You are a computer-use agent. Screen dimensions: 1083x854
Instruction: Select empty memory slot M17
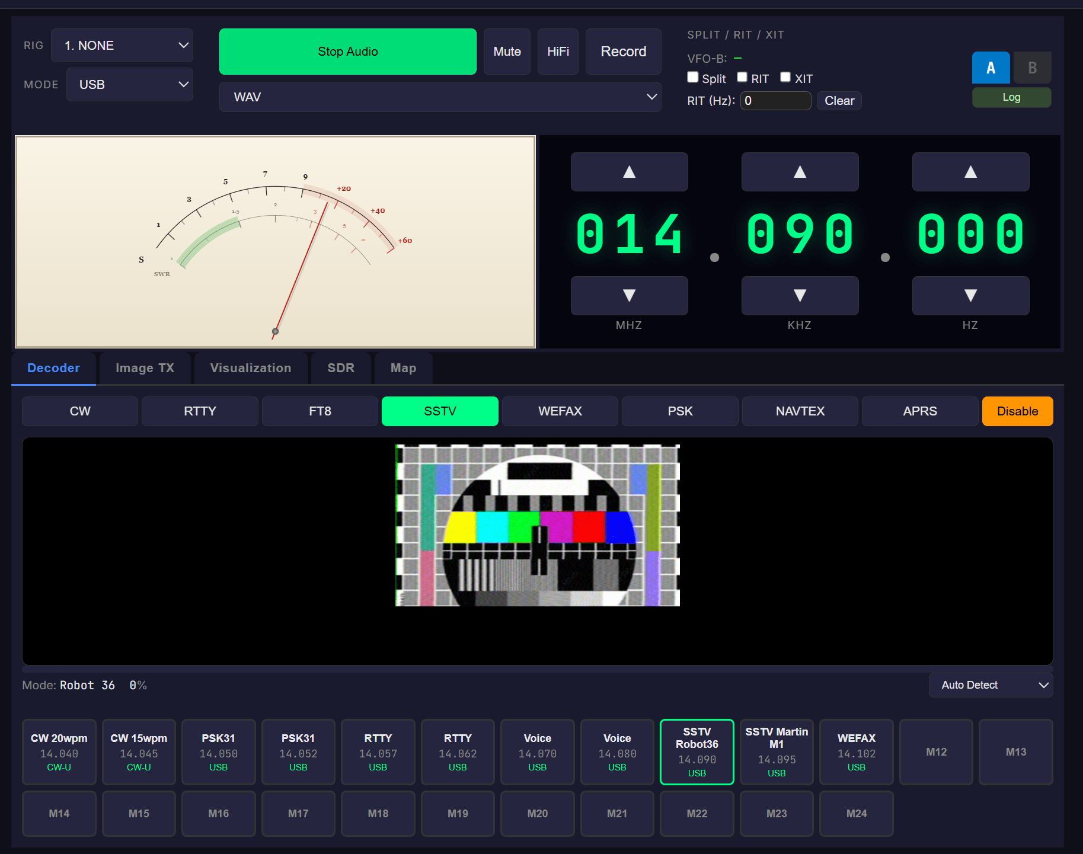click(298, 814)
